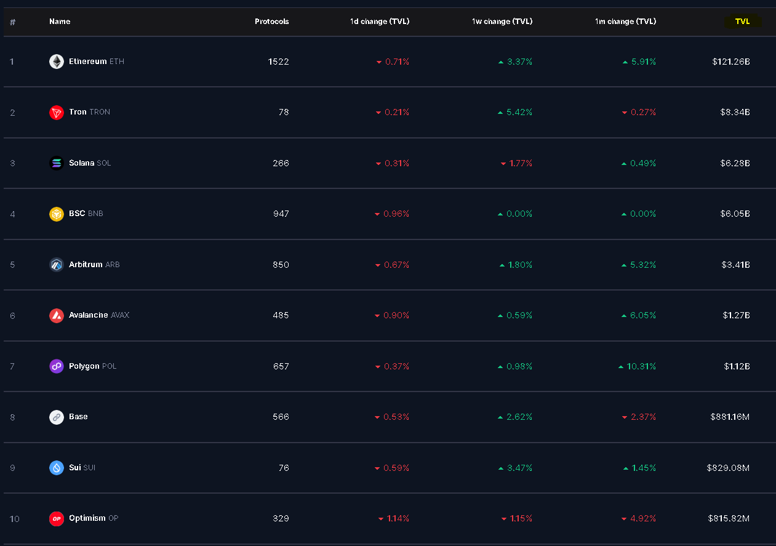
Task: Click the Polygon chain logo icon
Action: [x=57, y=366]
